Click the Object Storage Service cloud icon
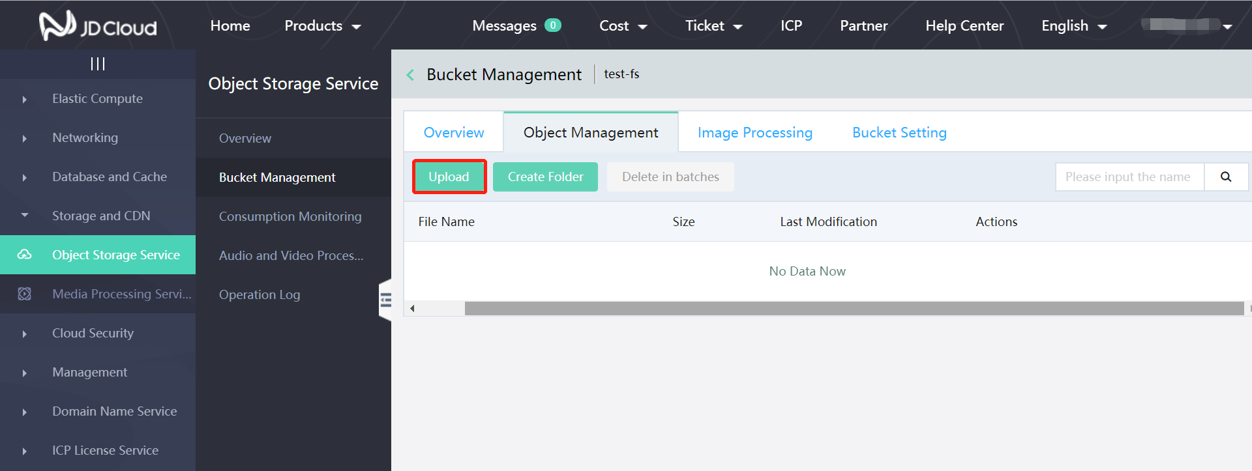1252x471 pixels. coord(25,255)
